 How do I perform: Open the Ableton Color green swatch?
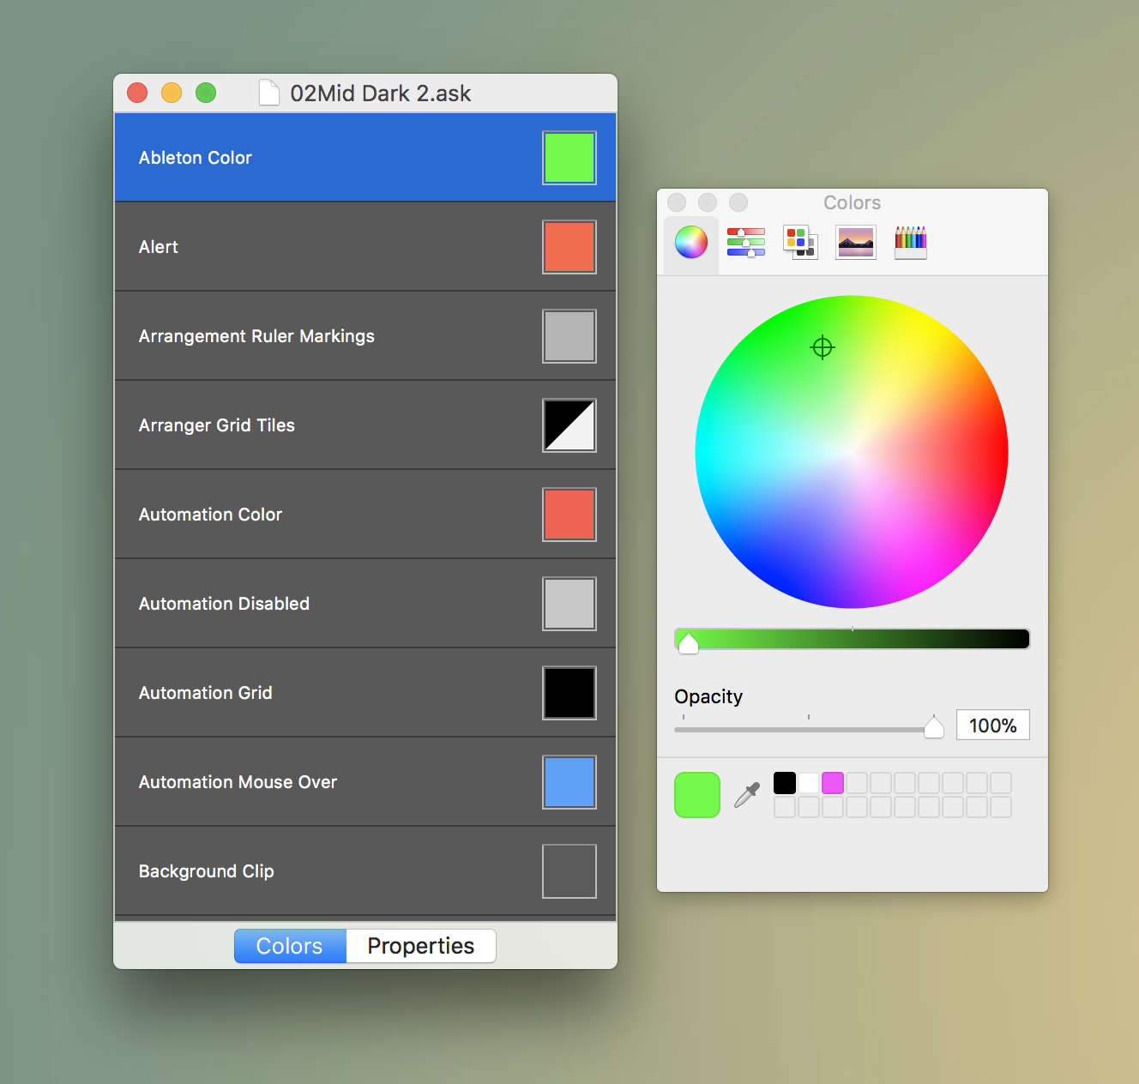569,158
